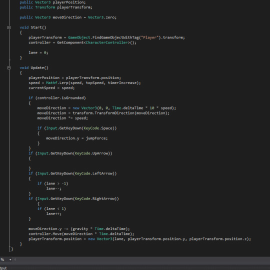
Task: Click the 'lane--;' statement
Action: pos(53,188)
